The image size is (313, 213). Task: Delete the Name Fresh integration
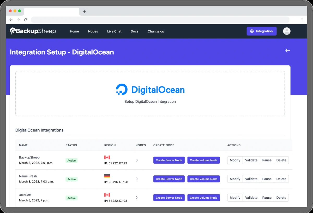281,179
